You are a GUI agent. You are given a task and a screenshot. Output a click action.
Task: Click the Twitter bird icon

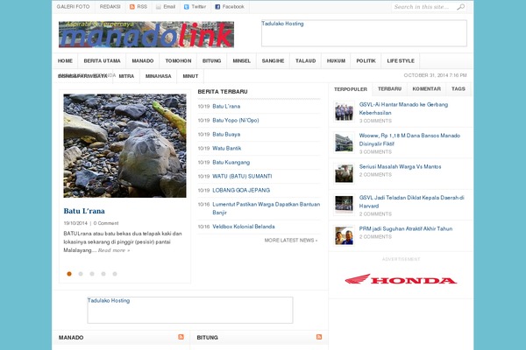(187, 7)
